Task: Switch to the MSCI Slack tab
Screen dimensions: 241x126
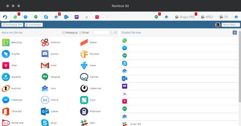Action: pyautogui.click(x=207, y=17)
